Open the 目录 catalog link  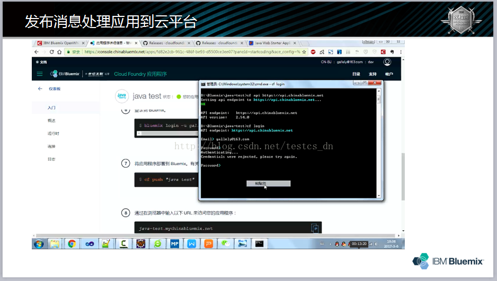[356, 74]
